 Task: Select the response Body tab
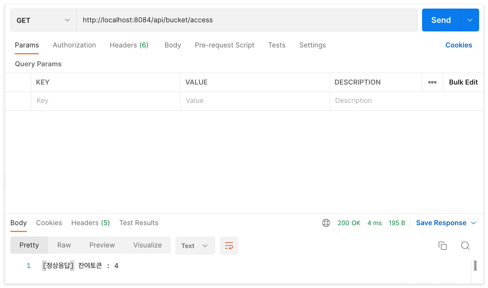(19, 223)
